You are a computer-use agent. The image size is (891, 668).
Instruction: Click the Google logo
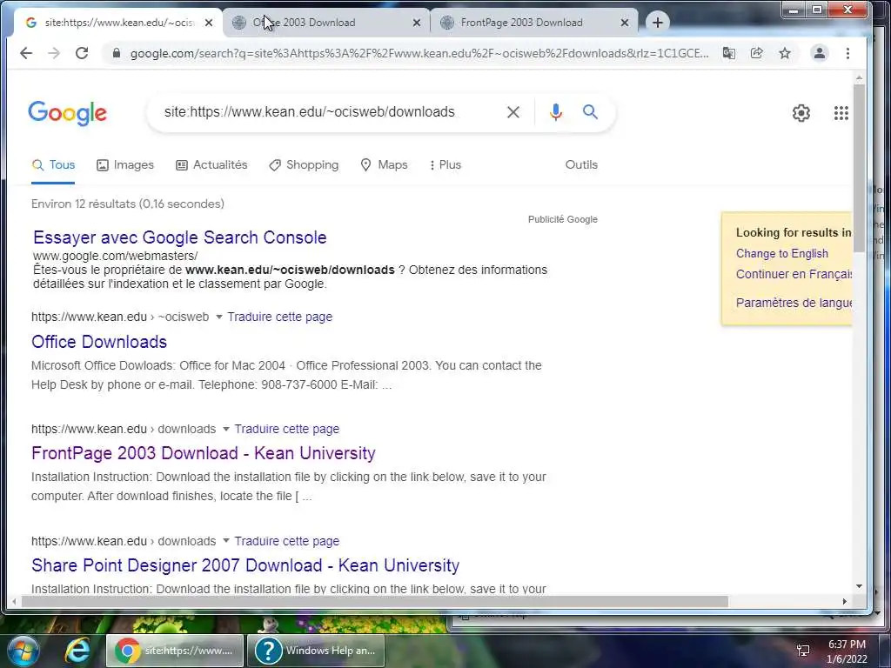click(67, 113)
